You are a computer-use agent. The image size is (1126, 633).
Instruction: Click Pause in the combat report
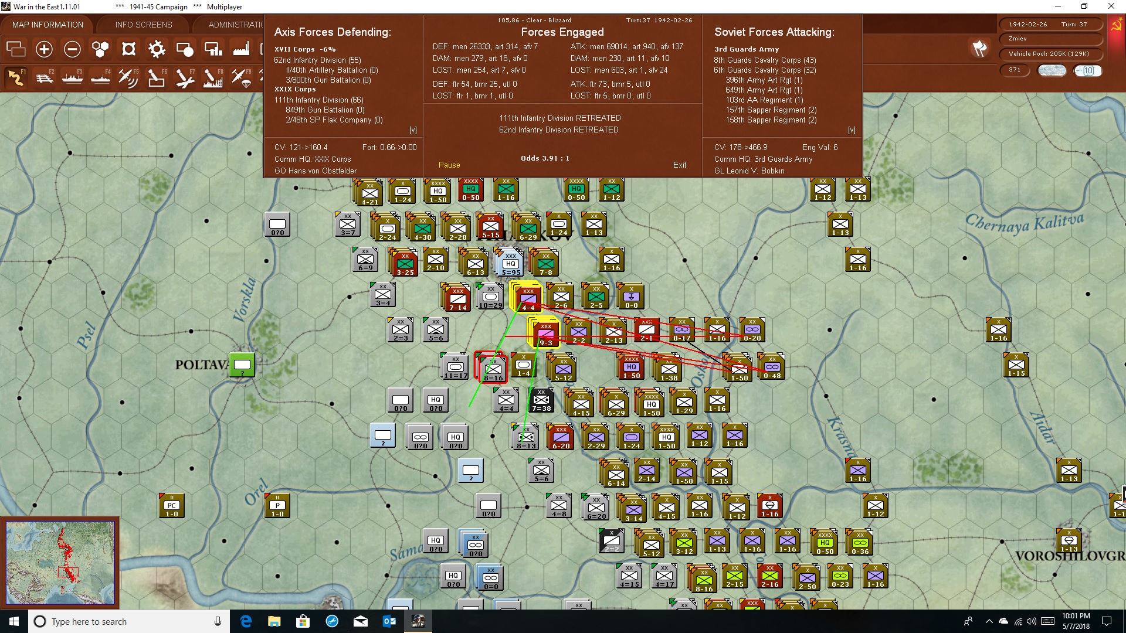(x=449, y=165)
